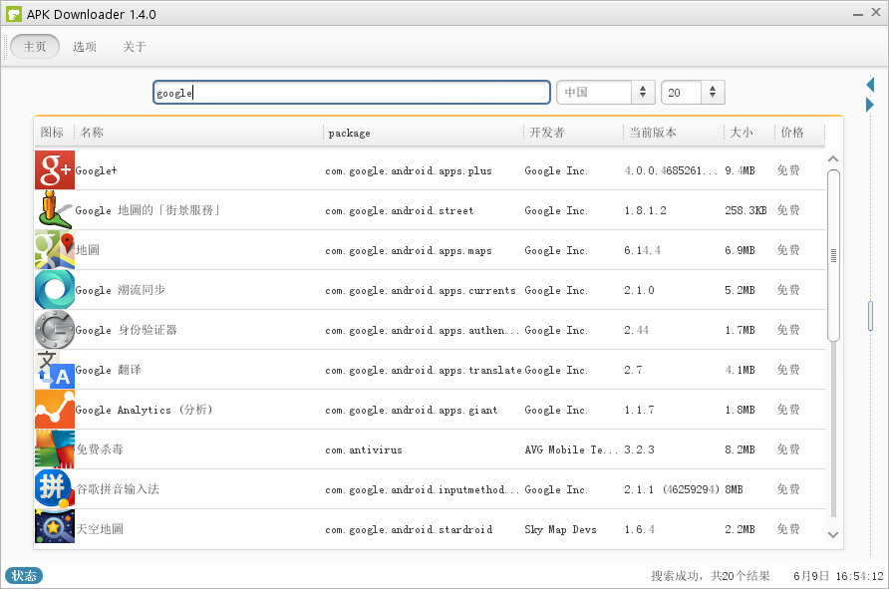The height and width of the screenshot is (589, 889).
Task: Click the Google Translate app icon
Action: point(55,370)
